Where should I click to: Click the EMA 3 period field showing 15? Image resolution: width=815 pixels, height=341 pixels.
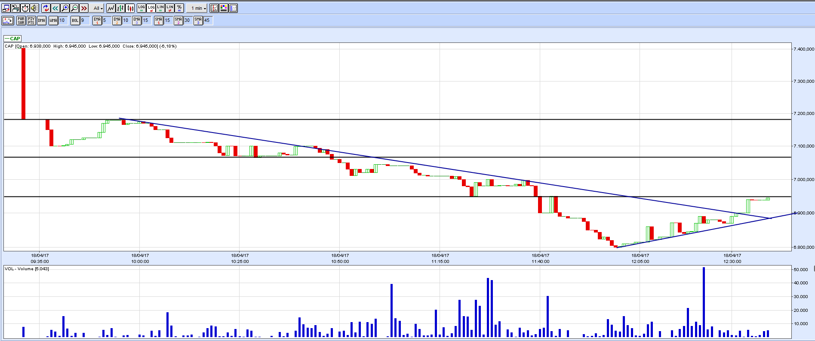point(146,20)
